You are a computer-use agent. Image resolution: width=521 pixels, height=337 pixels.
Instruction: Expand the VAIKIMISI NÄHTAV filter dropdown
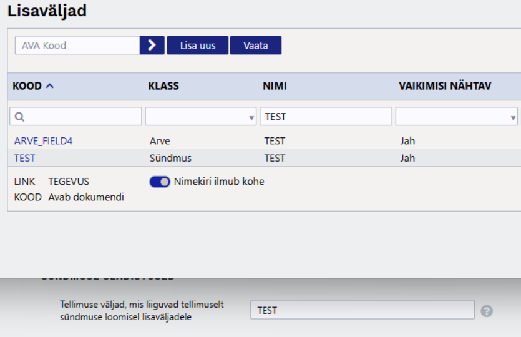(x=456, y=117)
